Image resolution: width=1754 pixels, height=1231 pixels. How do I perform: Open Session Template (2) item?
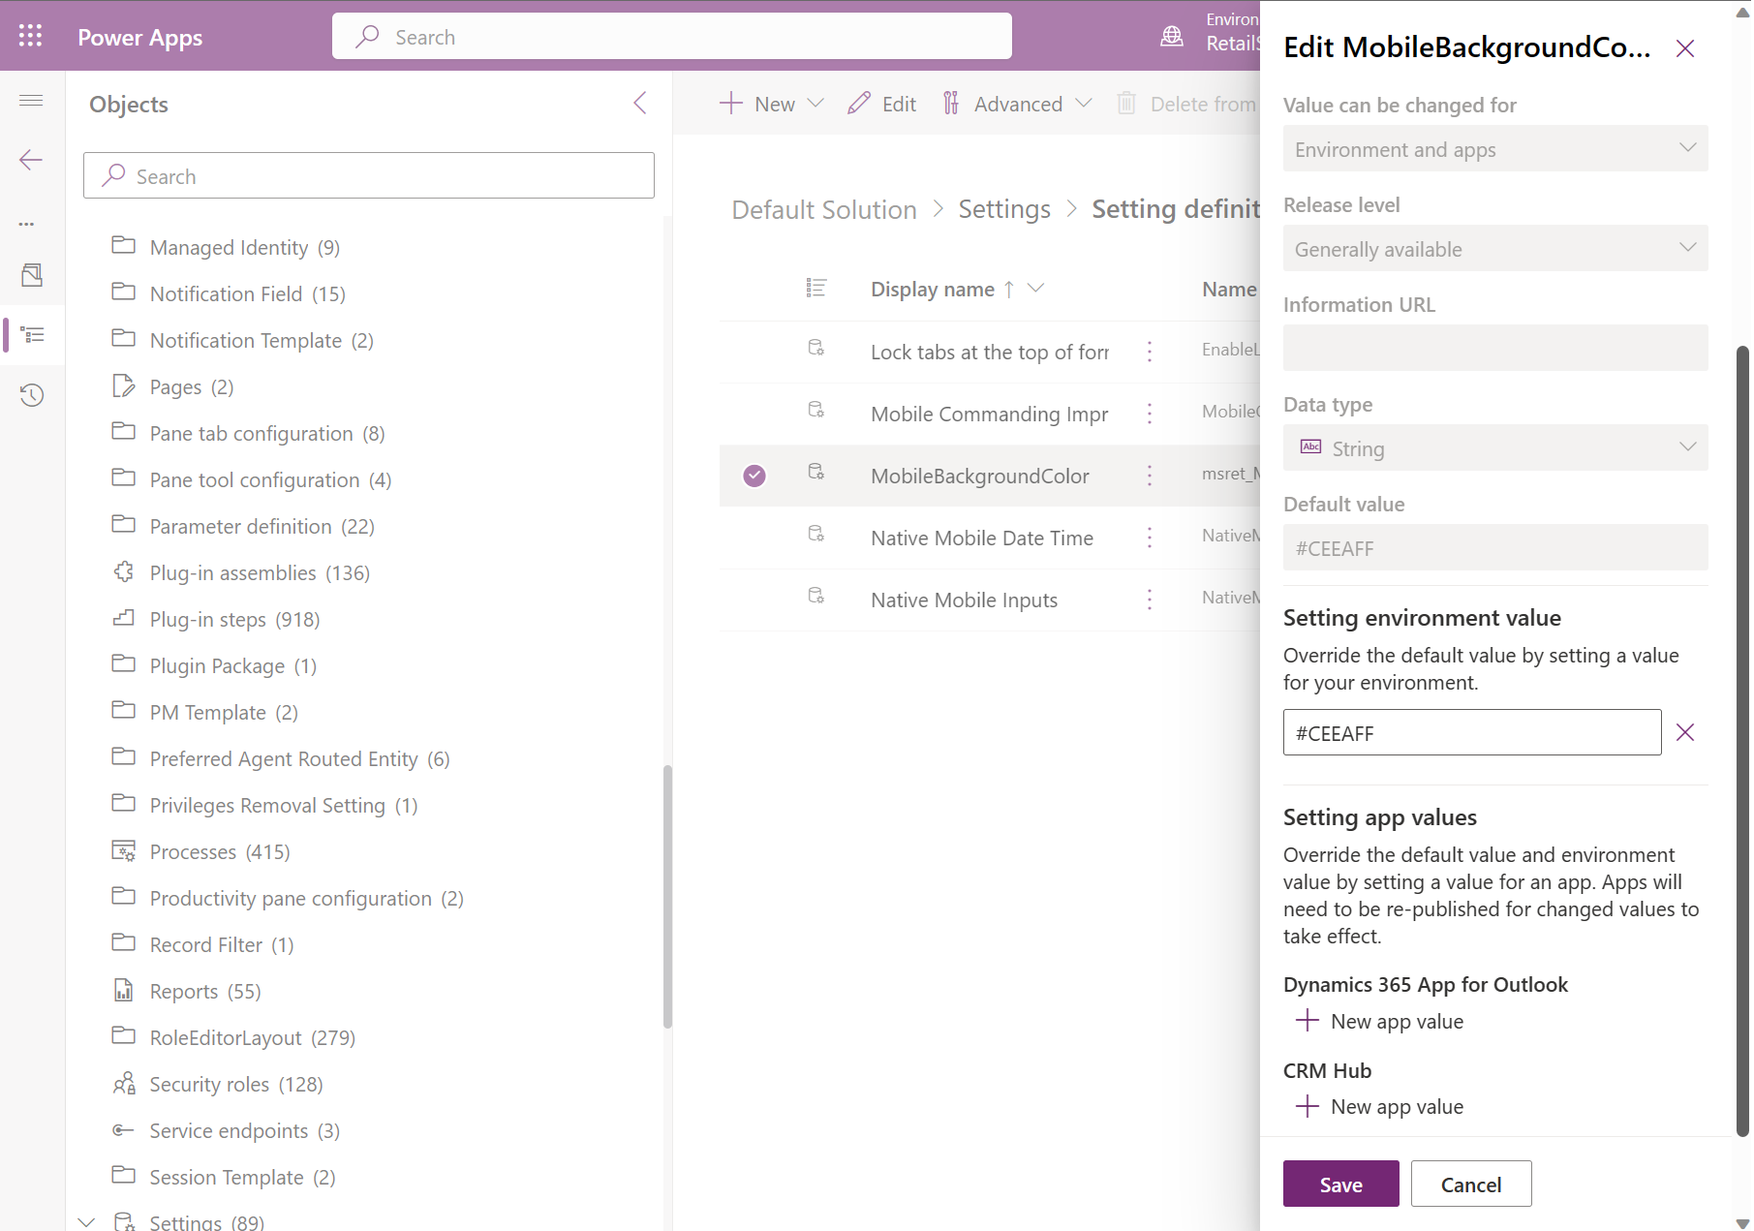coord(243,1177)
